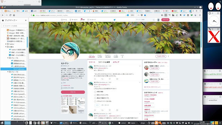
Task: Click the wide pink tweet button under the bio
Action: pos(73,92)
